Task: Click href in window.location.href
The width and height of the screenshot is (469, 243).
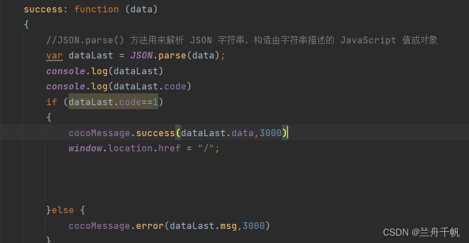Action: pos(169,148)
